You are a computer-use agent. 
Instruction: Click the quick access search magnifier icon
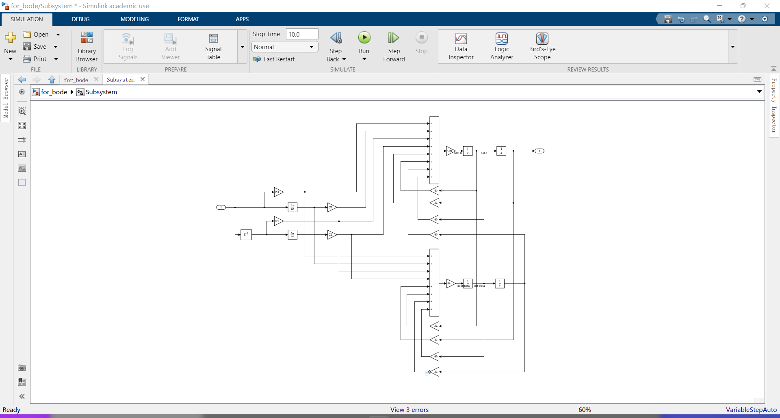(x=707, y=19)
